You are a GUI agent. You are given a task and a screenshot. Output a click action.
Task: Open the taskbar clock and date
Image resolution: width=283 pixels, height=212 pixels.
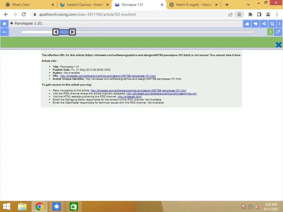click(x=271, y=207)
